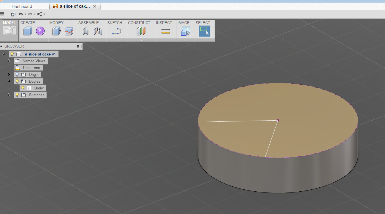The image size is (385, 214).
Task: Click the sketch center point on the cylinder
Action: click(278, 120)
